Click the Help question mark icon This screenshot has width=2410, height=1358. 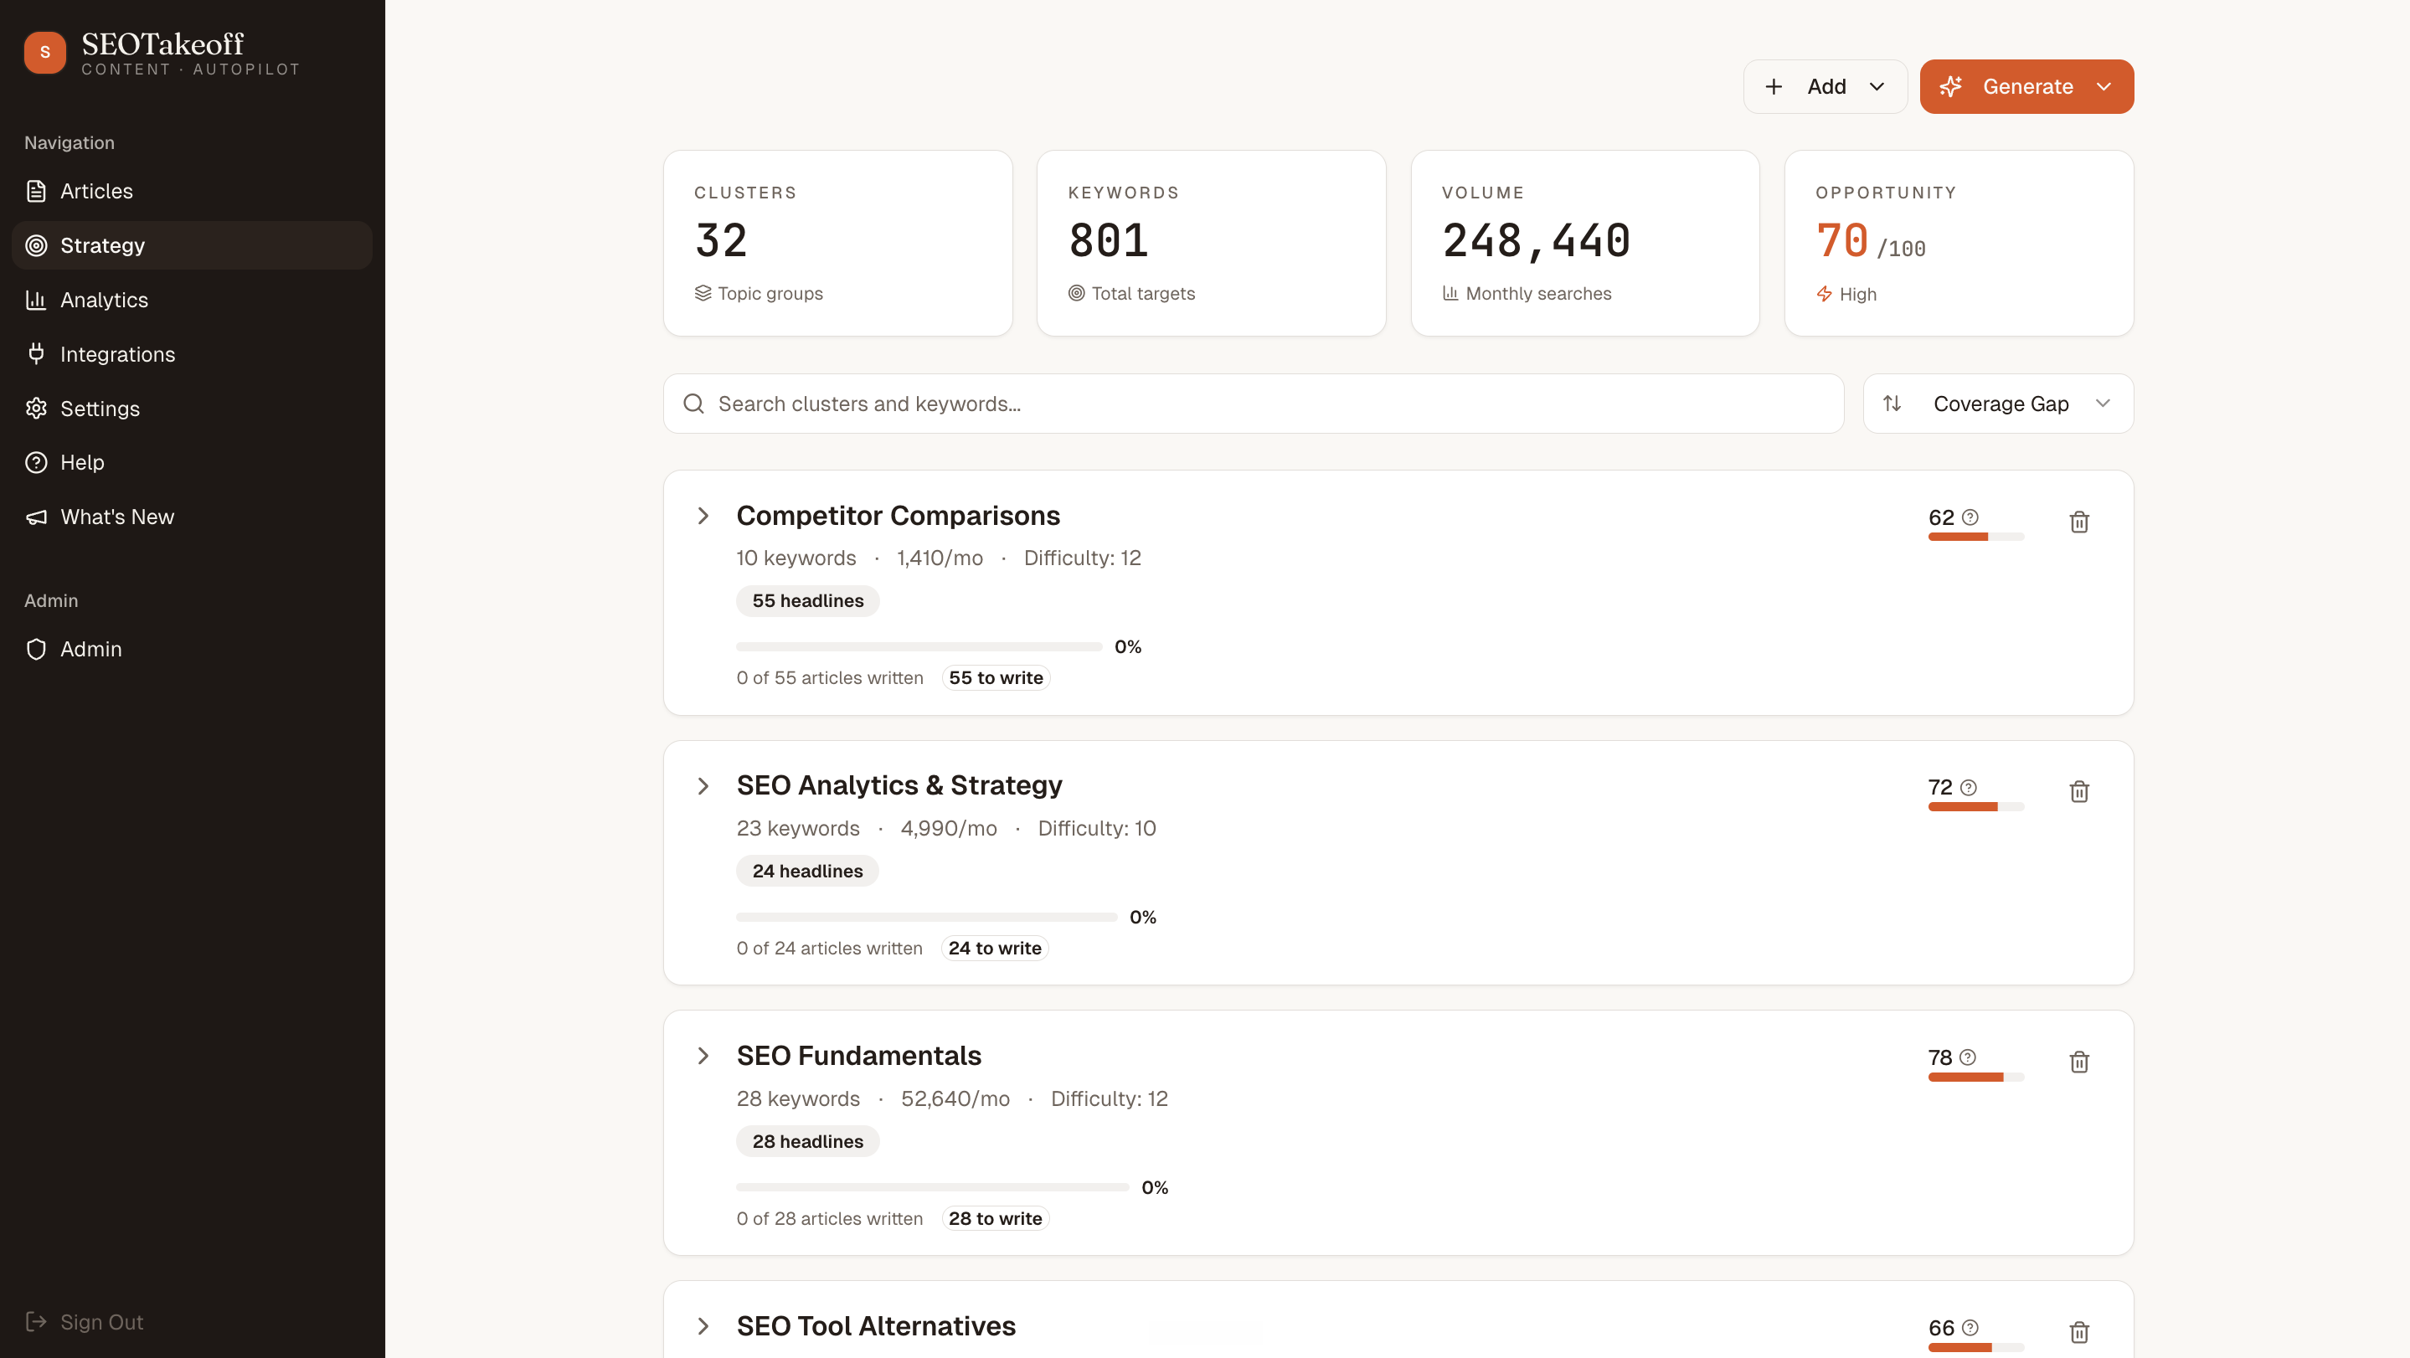point(35,462)
